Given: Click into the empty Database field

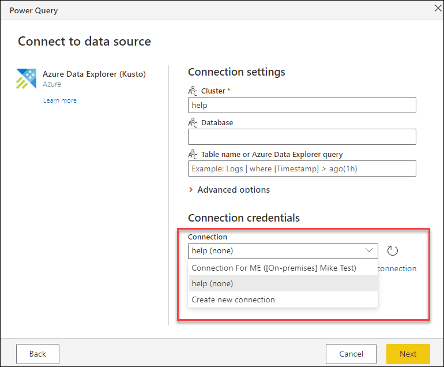Looking at the screenshot, I should (302, 137).
